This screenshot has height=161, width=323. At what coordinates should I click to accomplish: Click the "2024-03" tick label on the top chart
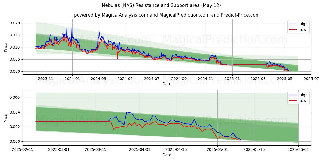(99, 79)
